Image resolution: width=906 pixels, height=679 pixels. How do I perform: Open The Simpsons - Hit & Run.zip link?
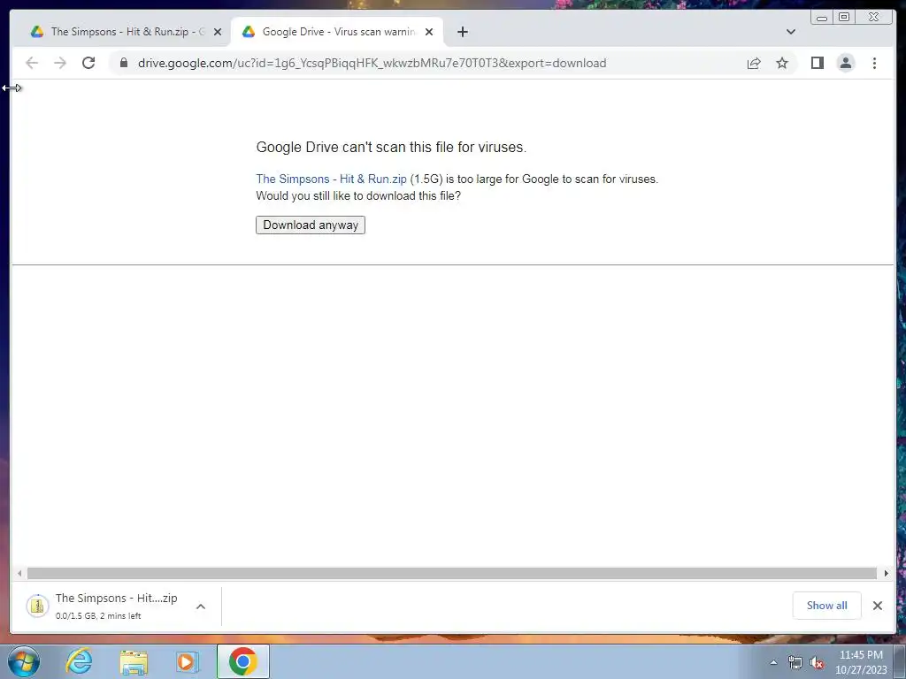pos(331,179)
